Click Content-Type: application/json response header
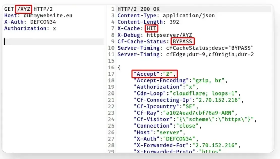Viewport: 280px width, 159px height. (x=166, y=16)
